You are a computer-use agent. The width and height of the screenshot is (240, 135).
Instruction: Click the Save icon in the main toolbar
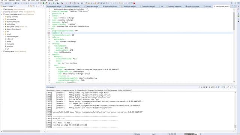[x=6, y=3]
